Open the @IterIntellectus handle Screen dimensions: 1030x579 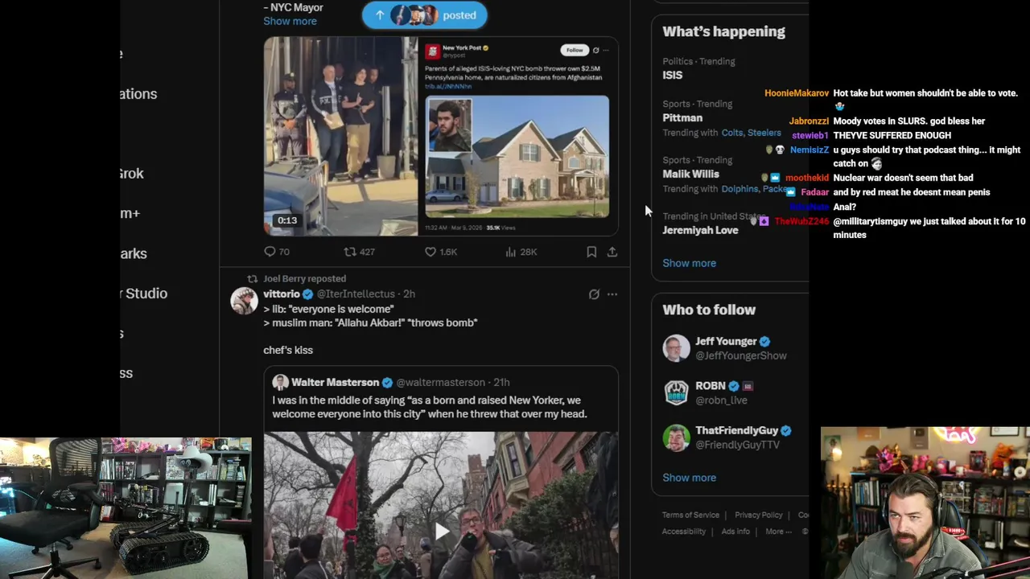[356, 294]
